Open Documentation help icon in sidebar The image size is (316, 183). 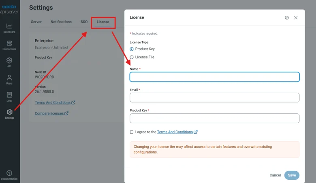(x=9, y=173)
